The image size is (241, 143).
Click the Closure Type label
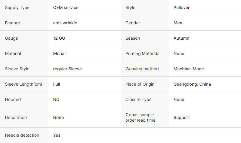coord(138,99)
